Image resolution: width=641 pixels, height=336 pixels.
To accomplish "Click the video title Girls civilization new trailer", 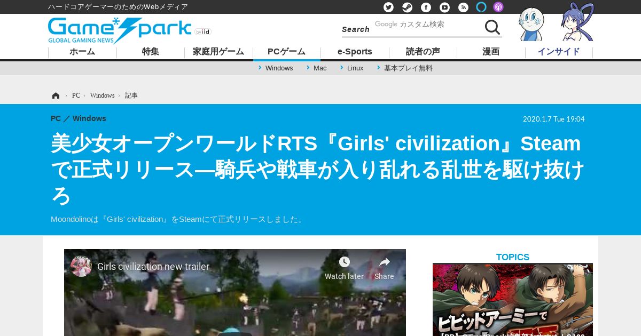I will click(x=153, y=267).
